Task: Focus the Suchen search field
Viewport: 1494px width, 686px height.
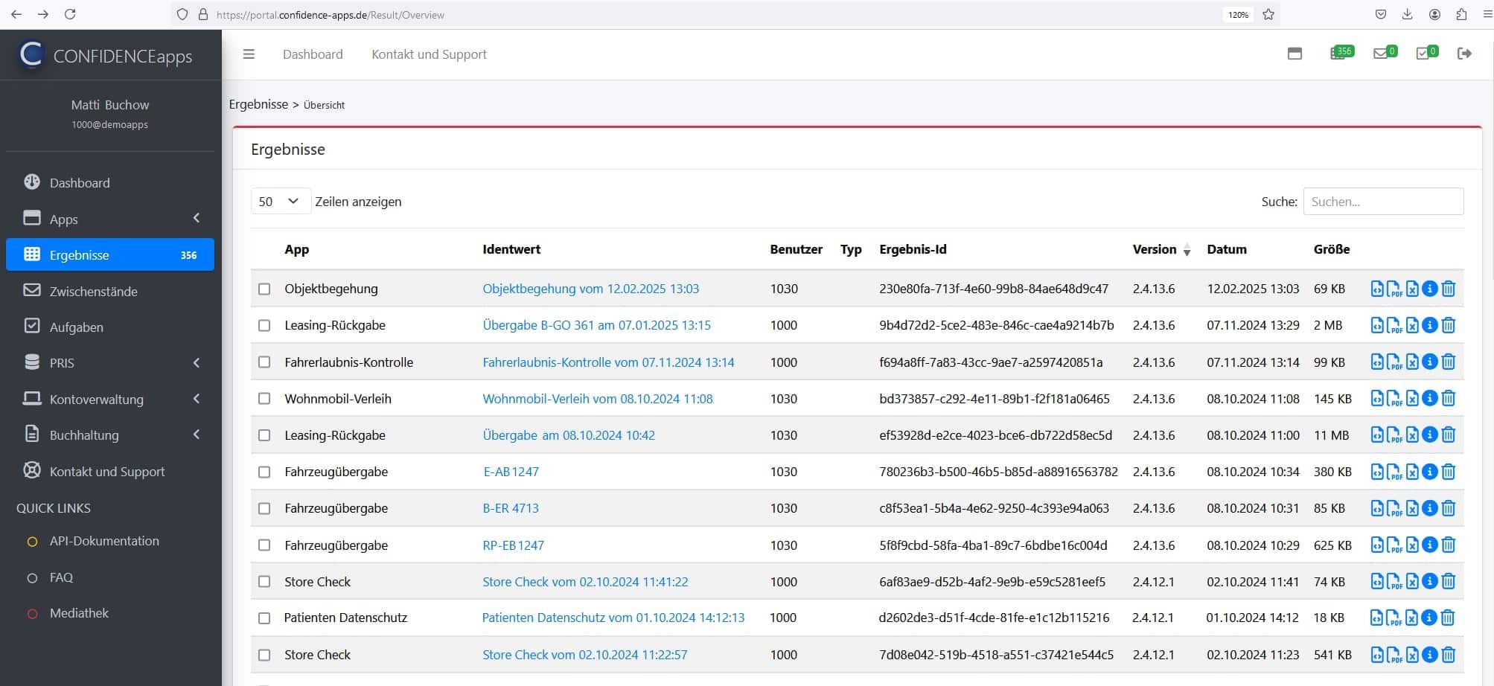Action: [x=1383, y=202]
